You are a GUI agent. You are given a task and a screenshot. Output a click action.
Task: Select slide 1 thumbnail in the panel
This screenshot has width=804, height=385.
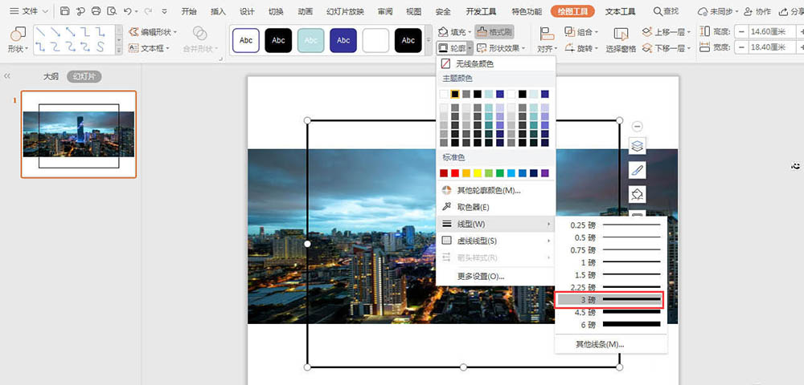click(79, 134)
